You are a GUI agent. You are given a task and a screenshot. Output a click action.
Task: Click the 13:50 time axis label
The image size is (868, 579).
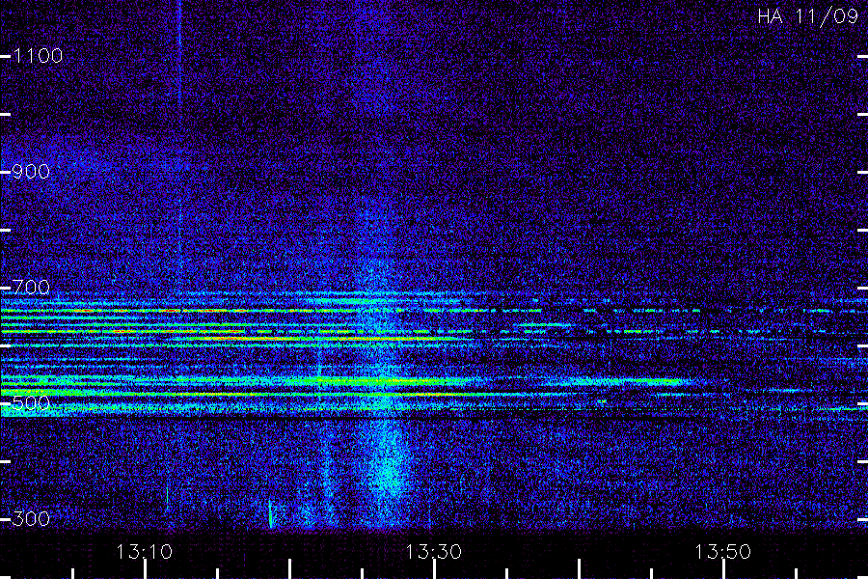(x=723, y=552)
